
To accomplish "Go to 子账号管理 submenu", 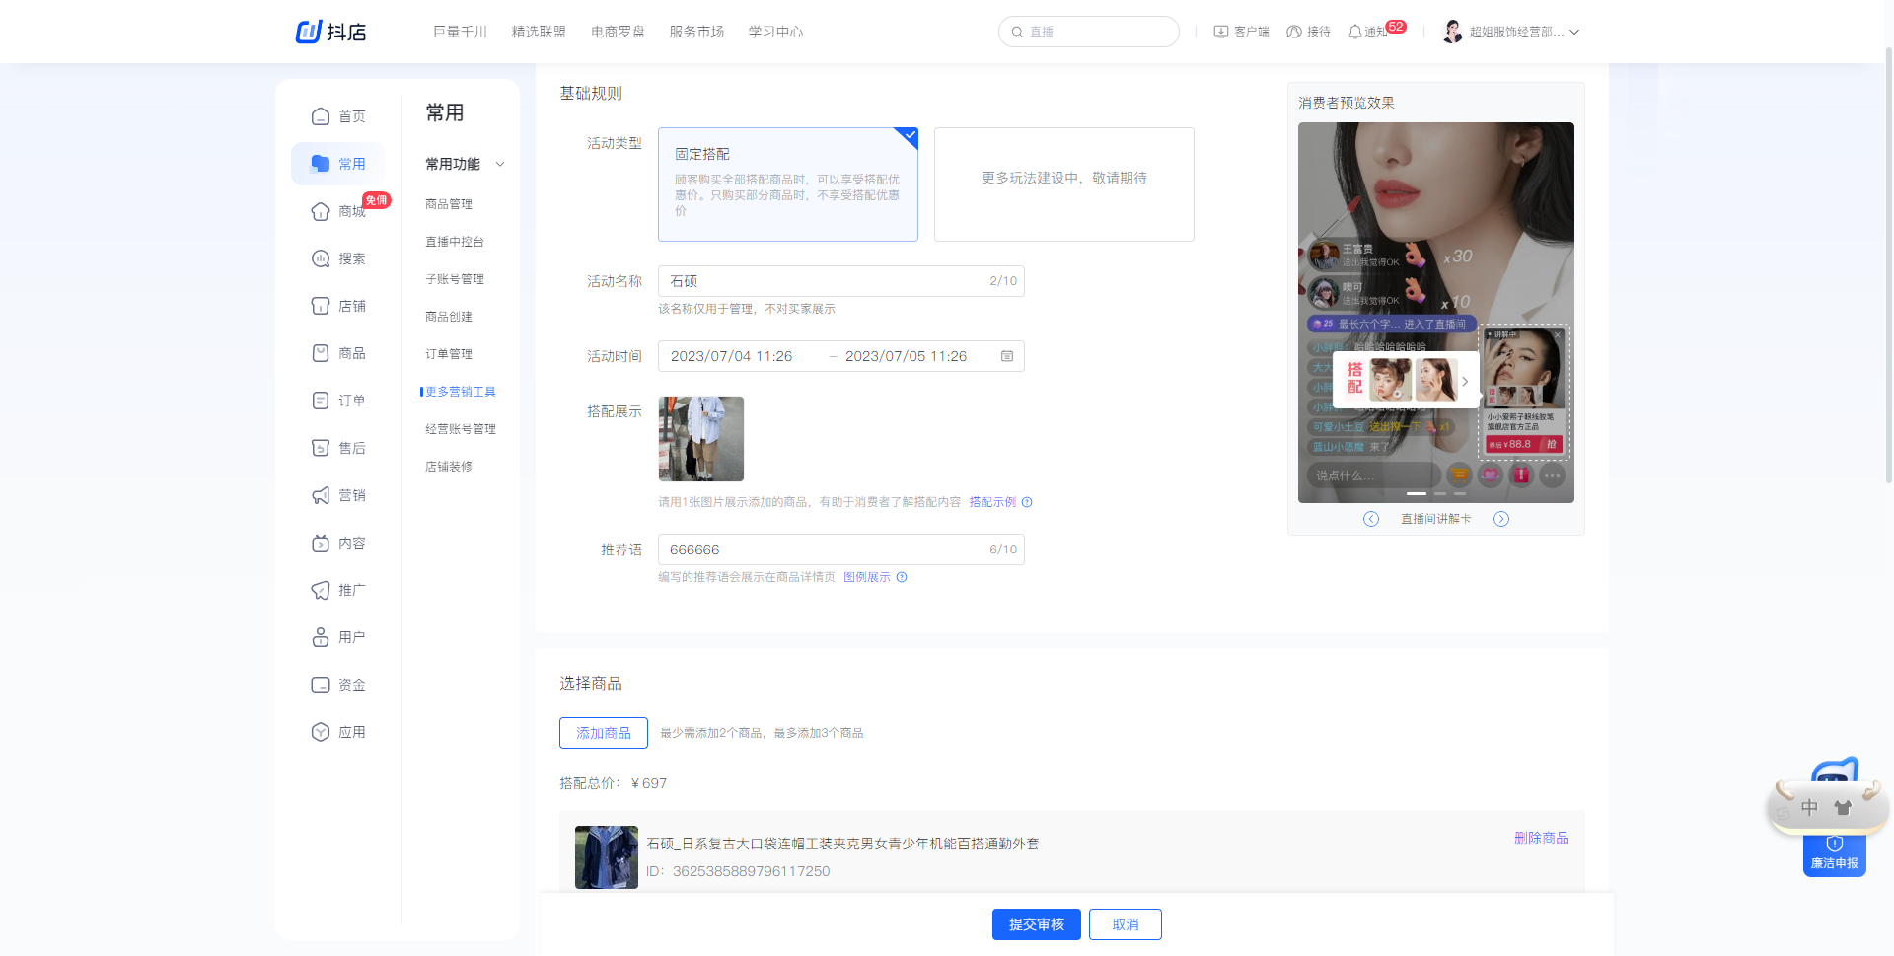I will pos(455,279).
